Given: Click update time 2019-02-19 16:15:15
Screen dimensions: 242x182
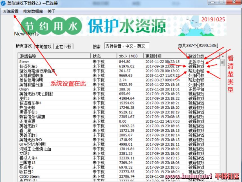Looking at the screenshot, I should [163, 158].
